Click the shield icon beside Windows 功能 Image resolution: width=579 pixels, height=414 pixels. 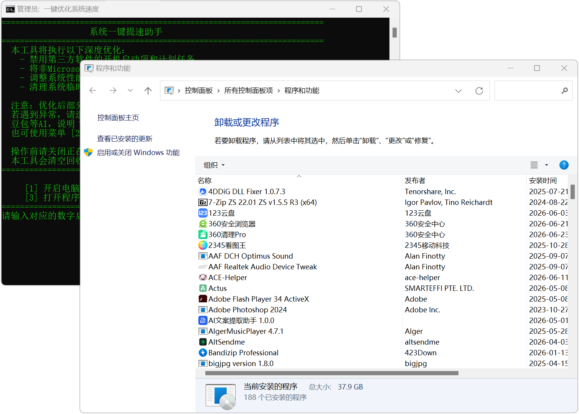[88, 152]
